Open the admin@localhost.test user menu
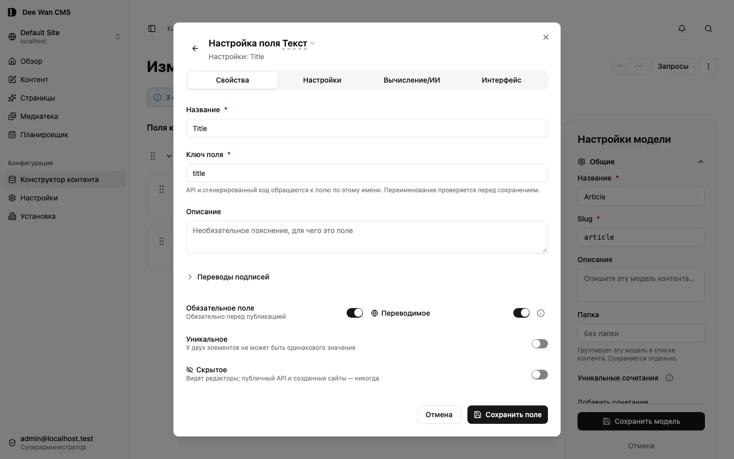The width and height of the screenshot is (734, 459). (x=65, y=443)
